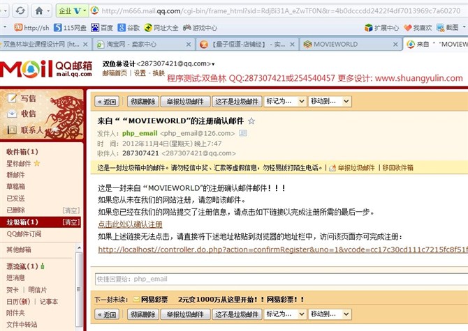The height and width of the screenshot is (331, 468).
Task: Click 移回收件箱 link in notice bar
Action: click(398, 168)
